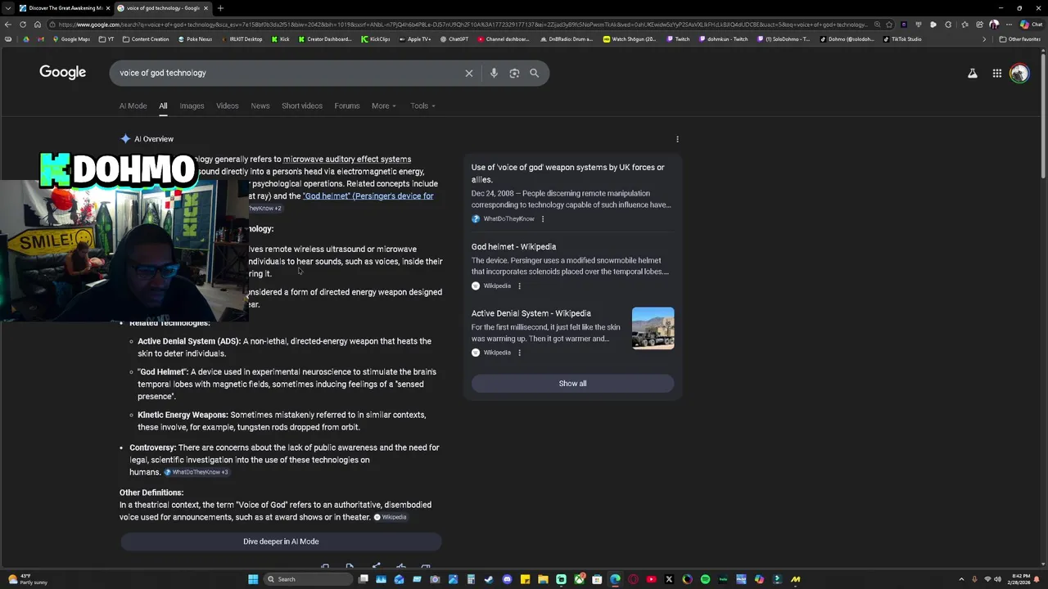1048x589 pixels.
Task: Open the Xbox app from taskbar
Action: click(x=579, y=579)
